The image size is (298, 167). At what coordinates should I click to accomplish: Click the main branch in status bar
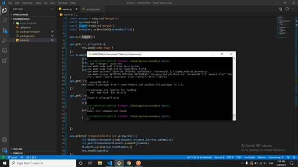[13, 157]
